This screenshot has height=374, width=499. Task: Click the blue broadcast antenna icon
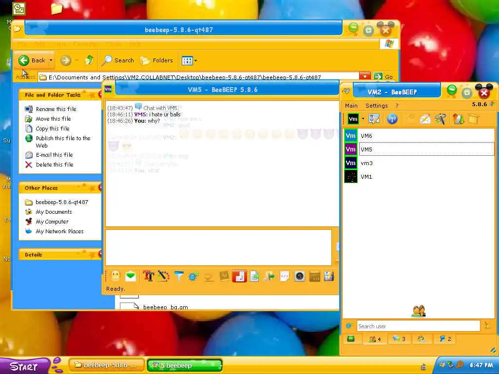tap(392, 119)
